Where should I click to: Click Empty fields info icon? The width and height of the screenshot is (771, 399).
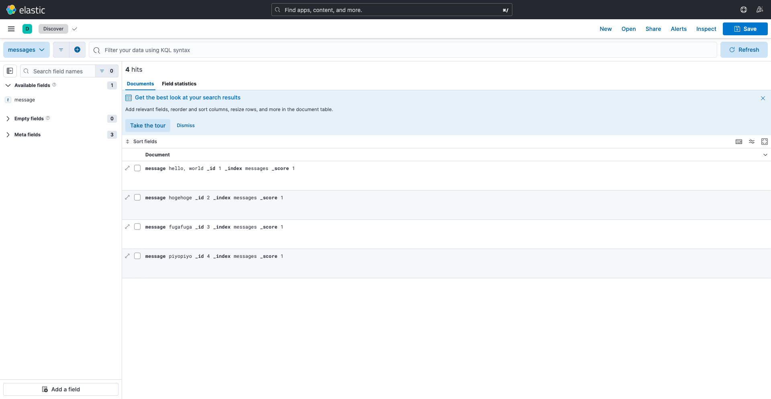(x=48, y=118)
